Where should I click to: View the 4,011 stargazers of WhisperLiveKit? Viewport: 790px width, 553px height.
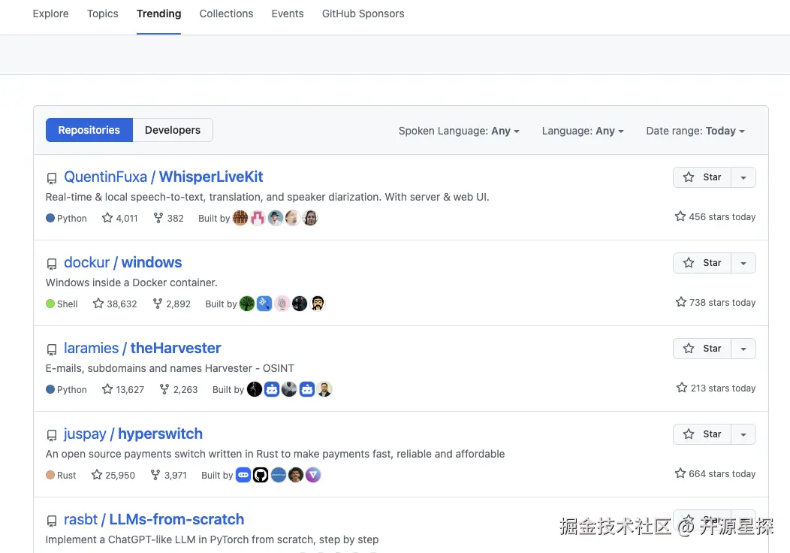pyautogui.click(x=120, y=219)
